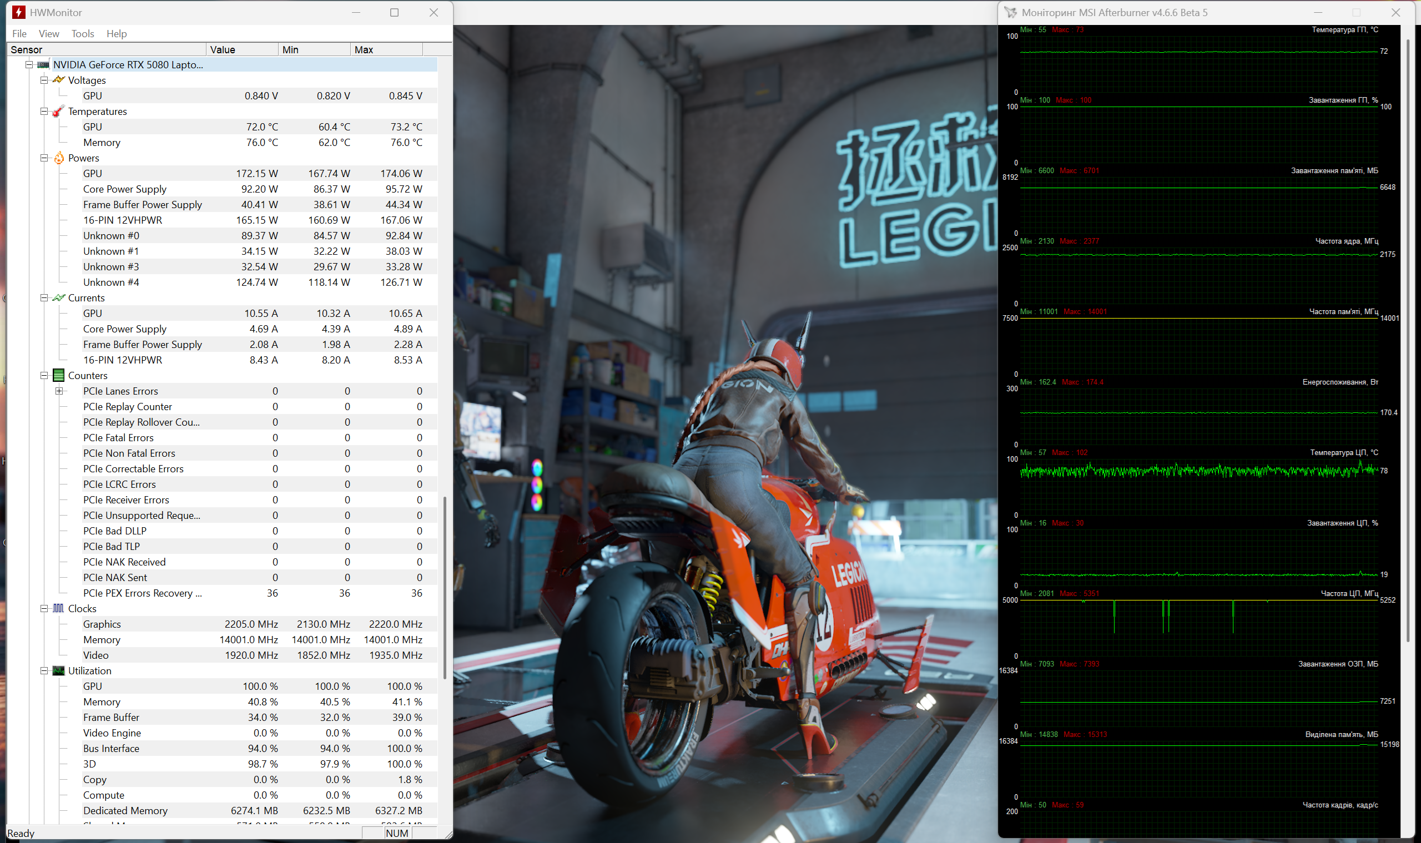Image resolution: width=1421 pixels, height=843 pixels.
Task: Click the Afterburner graph vertical scrollbar
Action: (x=1408, y=341)
